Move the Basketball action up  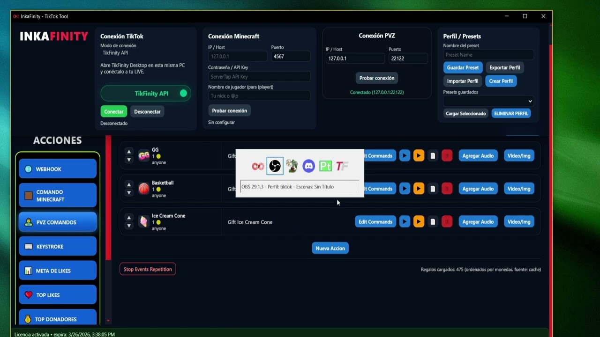(x=129, y=184)
